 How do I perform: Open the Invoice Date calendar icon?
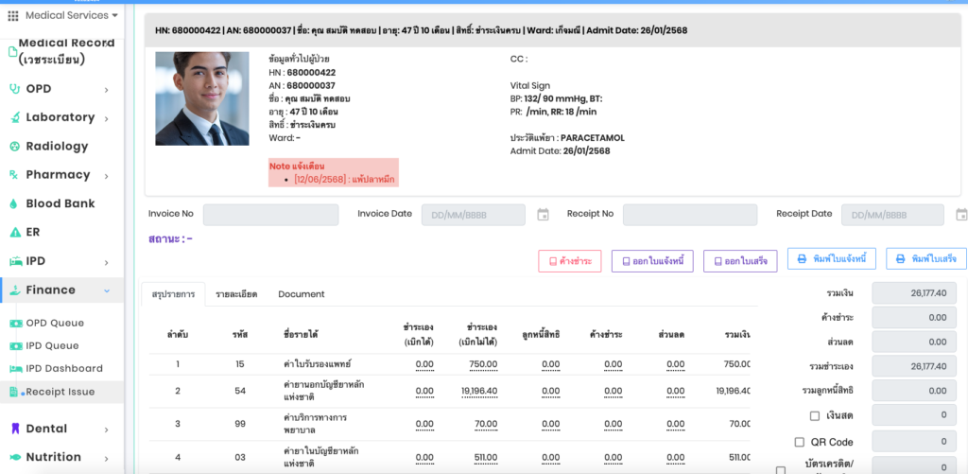tap(543, 215)
